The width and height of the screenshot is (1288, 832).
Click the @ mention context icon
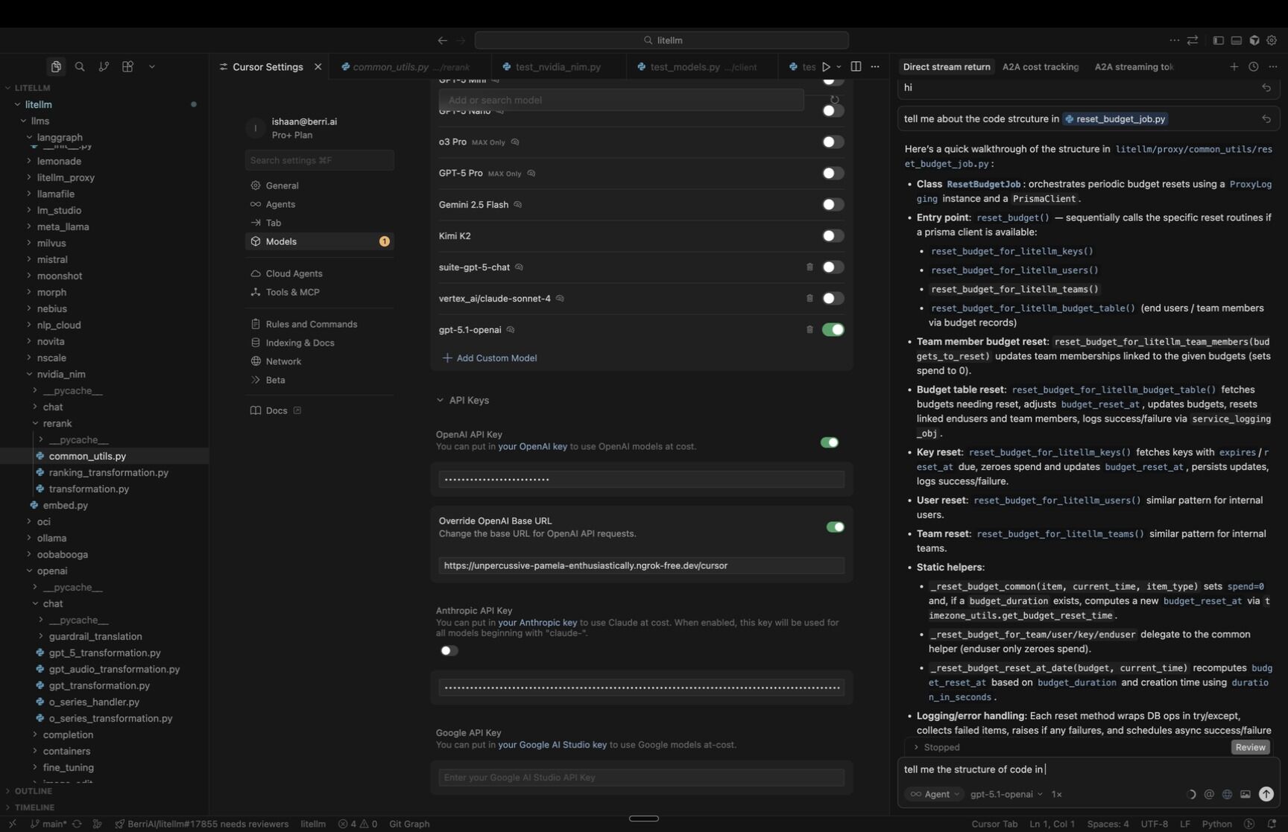click(x=1209, y=795)
